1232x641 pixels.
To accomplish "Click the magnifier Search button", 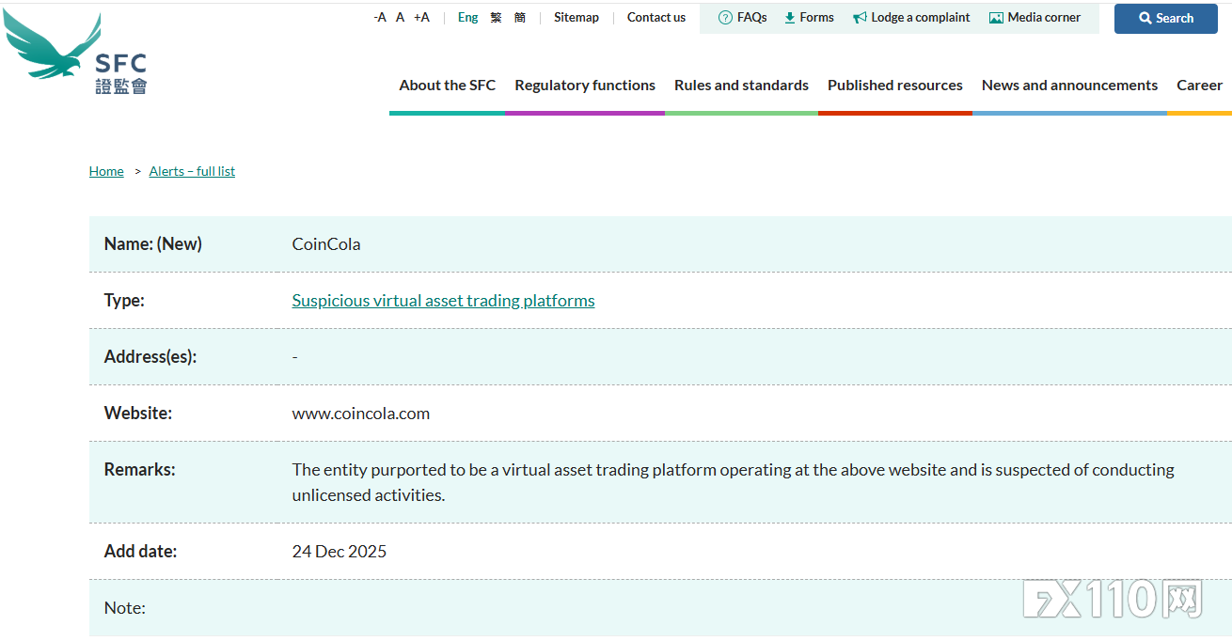I will pos(1165,19).
